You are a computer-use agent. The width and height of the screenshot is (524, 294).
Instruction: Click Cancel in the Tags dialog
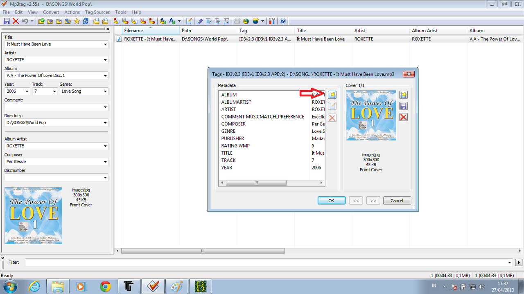[x=397, y=200]
